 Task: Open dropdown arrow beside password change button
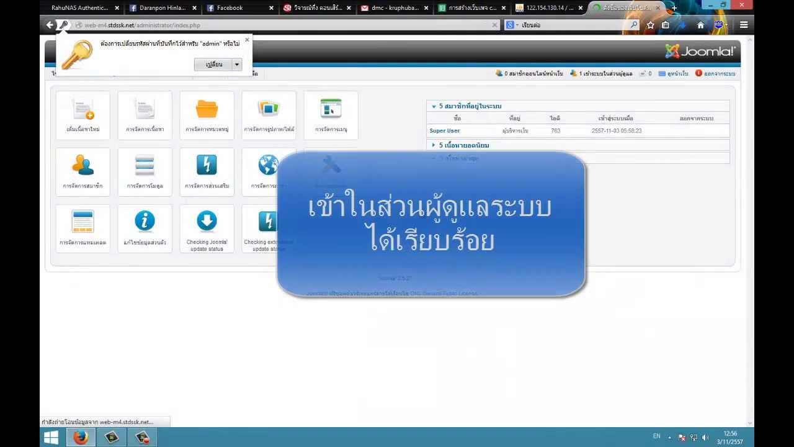pos(236,65)
